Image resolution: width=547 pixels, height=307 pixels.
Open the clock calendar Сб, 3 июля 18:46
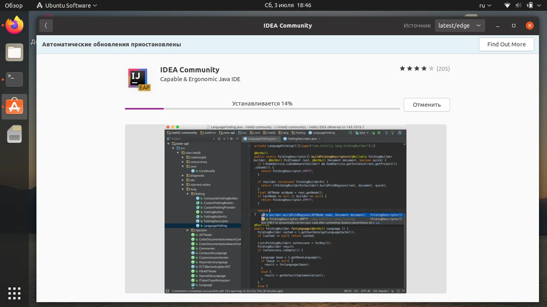pos(288,6)
